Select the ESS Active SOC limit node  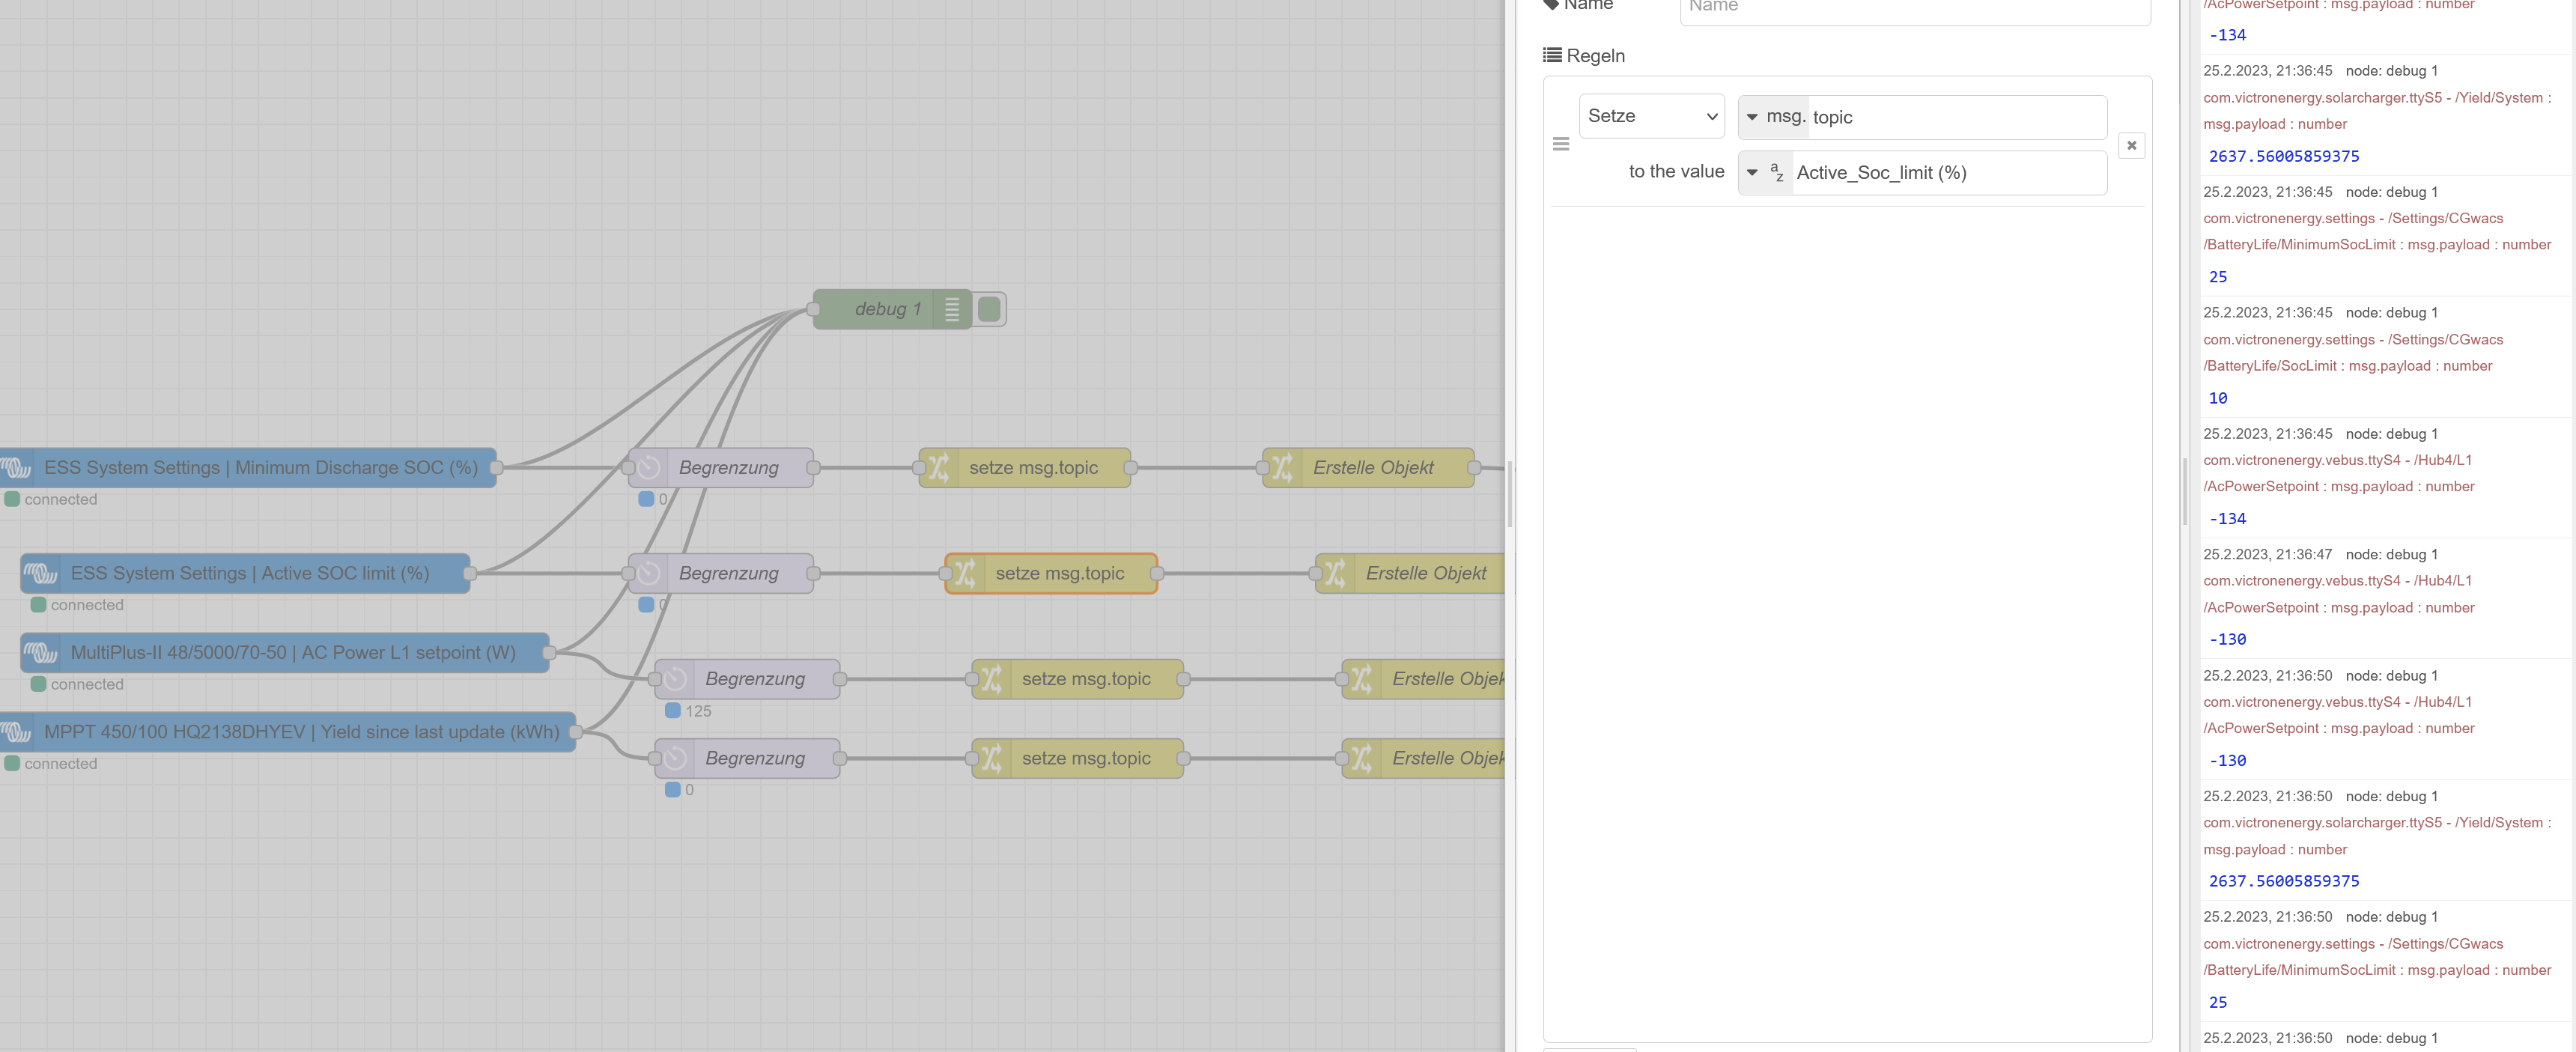245,573
